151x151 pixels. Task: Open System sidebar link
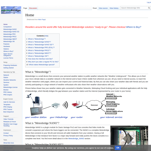(6, 85)
